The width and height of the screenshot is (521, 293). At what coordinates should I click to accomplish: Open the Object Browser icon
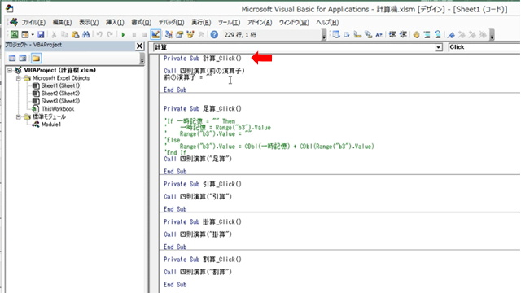[190, 34]
